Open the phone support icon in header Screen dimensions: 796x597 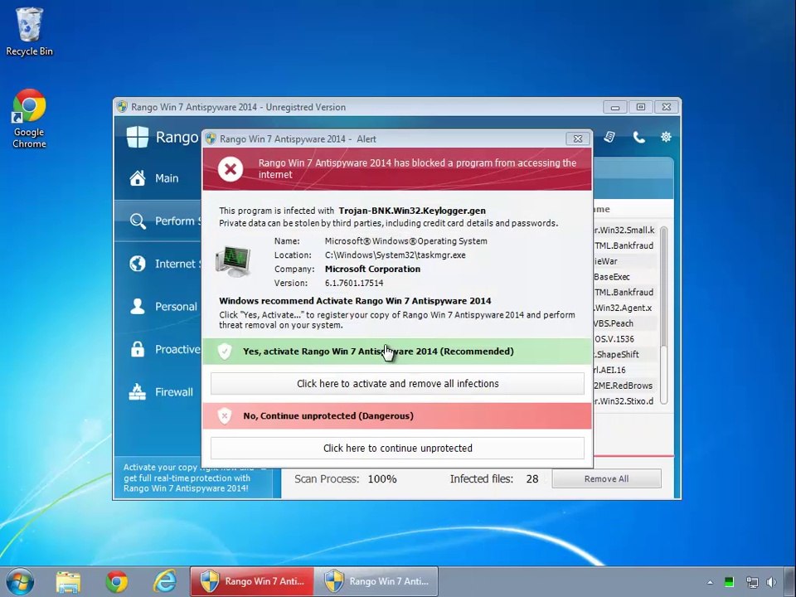[x=638, y=137]
